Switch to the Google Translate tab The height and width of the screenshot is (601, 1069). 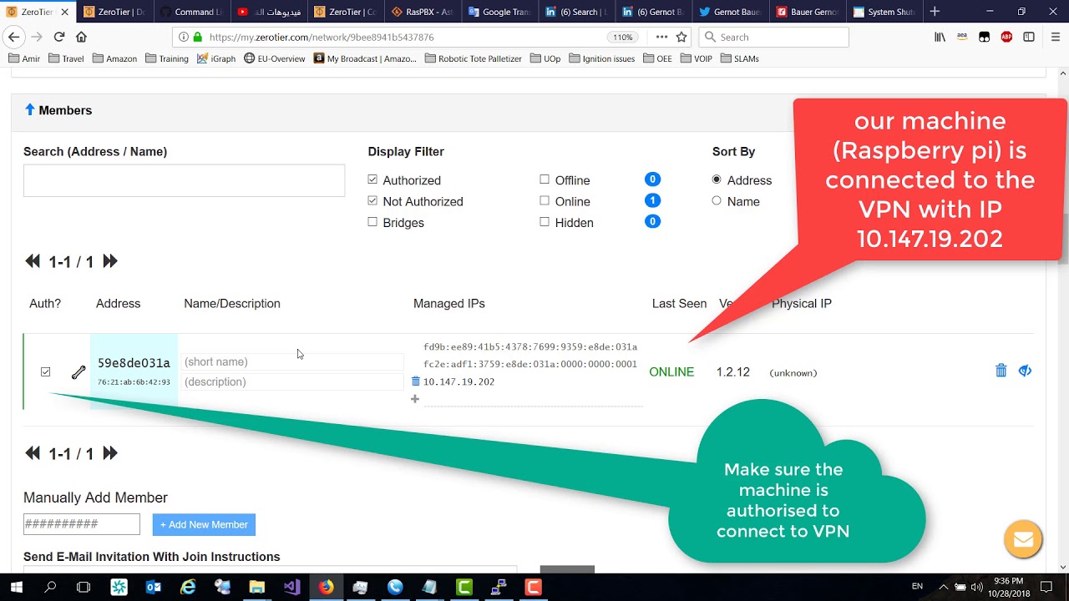499,12
